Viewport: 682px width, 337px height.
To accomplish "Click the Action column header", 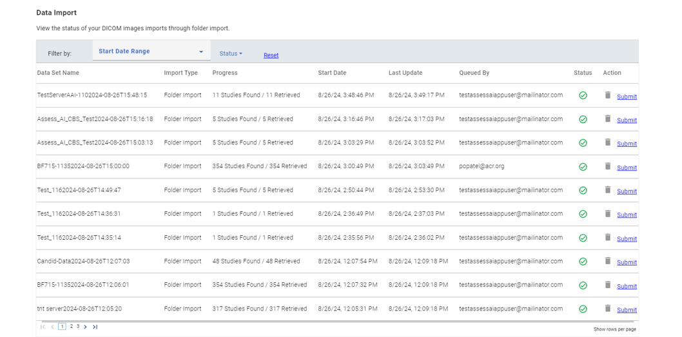I will pos(612,73).
